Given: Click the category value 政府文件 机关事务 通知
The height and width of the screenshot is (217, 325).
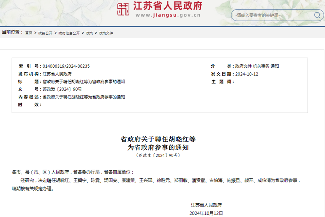Looking at the screenshot, I should tap(257, 66).
